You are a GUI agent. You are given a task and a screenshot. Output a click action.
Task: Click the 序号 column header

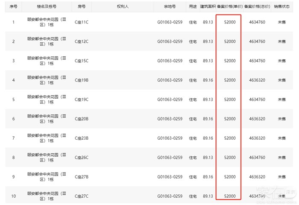click(x=13, y=7)
